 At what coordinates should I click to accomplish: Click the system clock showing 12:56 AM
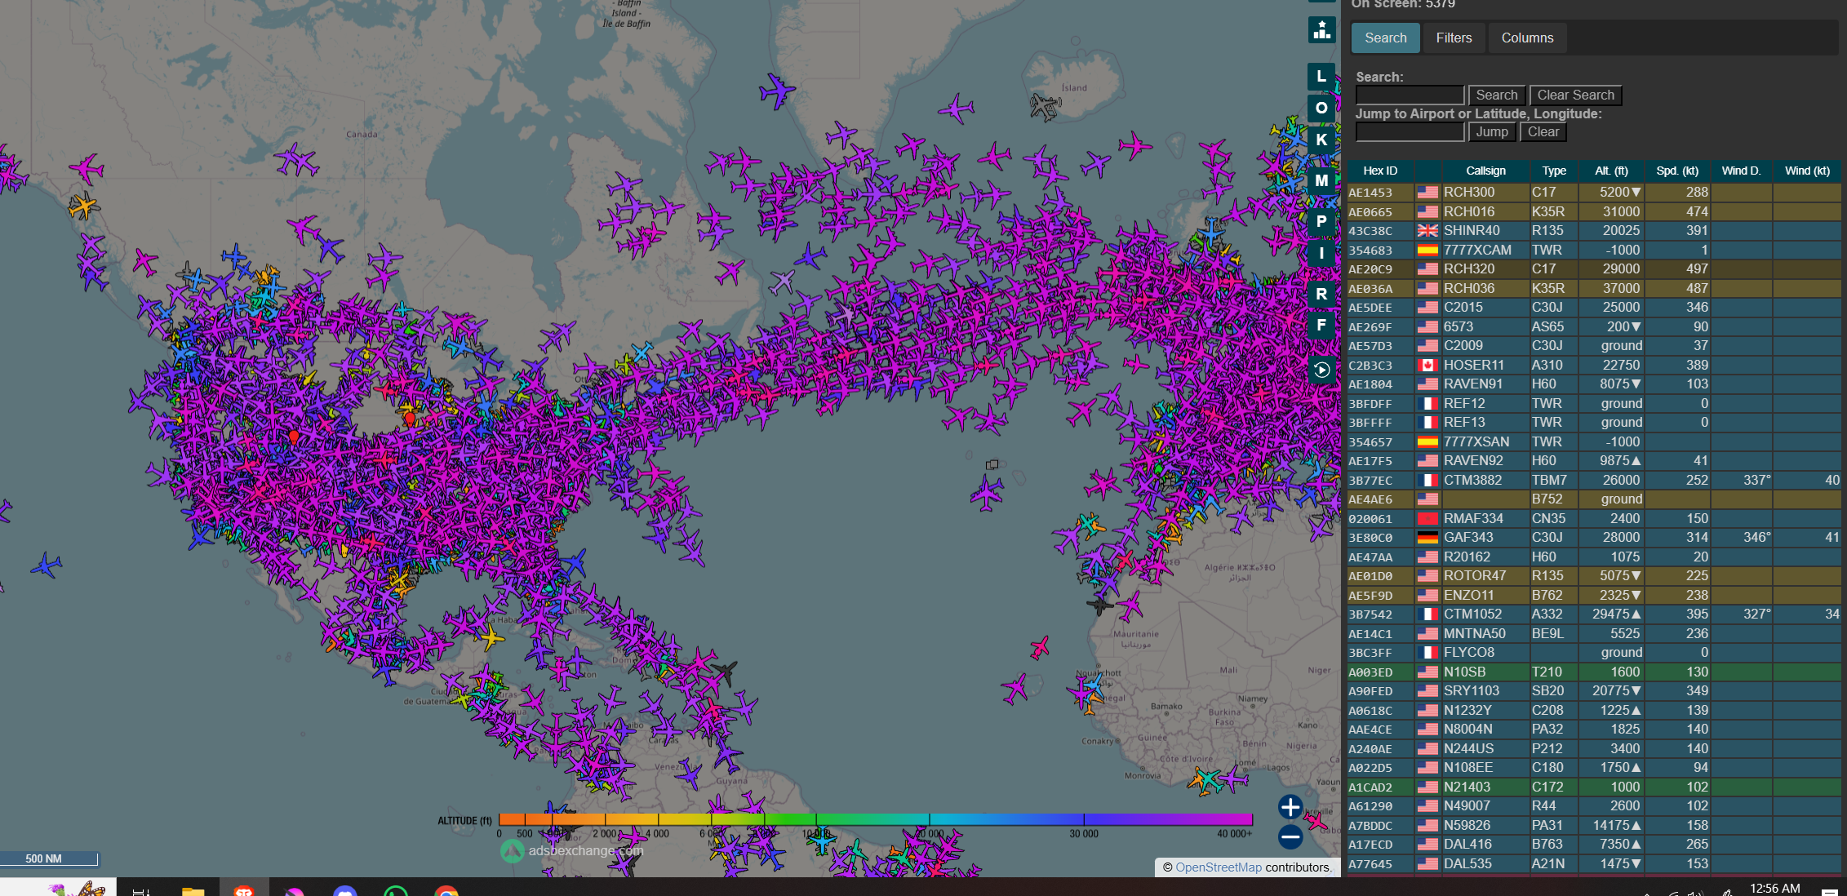point(1775,889)
